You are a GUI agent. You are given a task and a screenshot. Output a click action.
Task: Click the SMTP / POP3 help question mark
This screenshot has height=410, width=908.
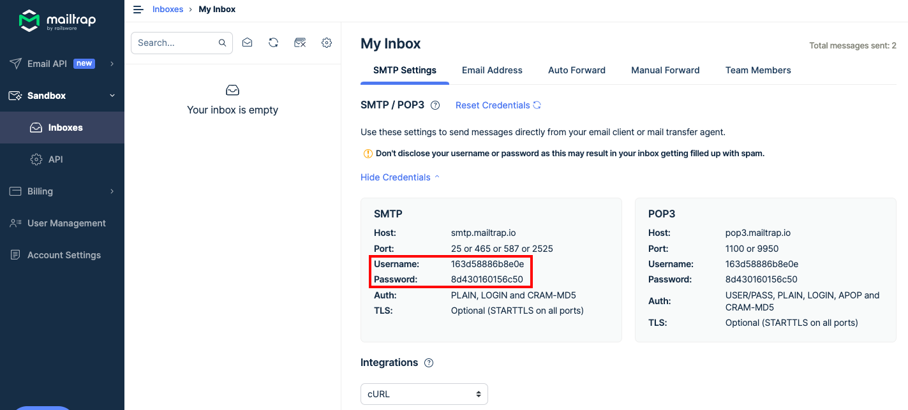(435, 105)
